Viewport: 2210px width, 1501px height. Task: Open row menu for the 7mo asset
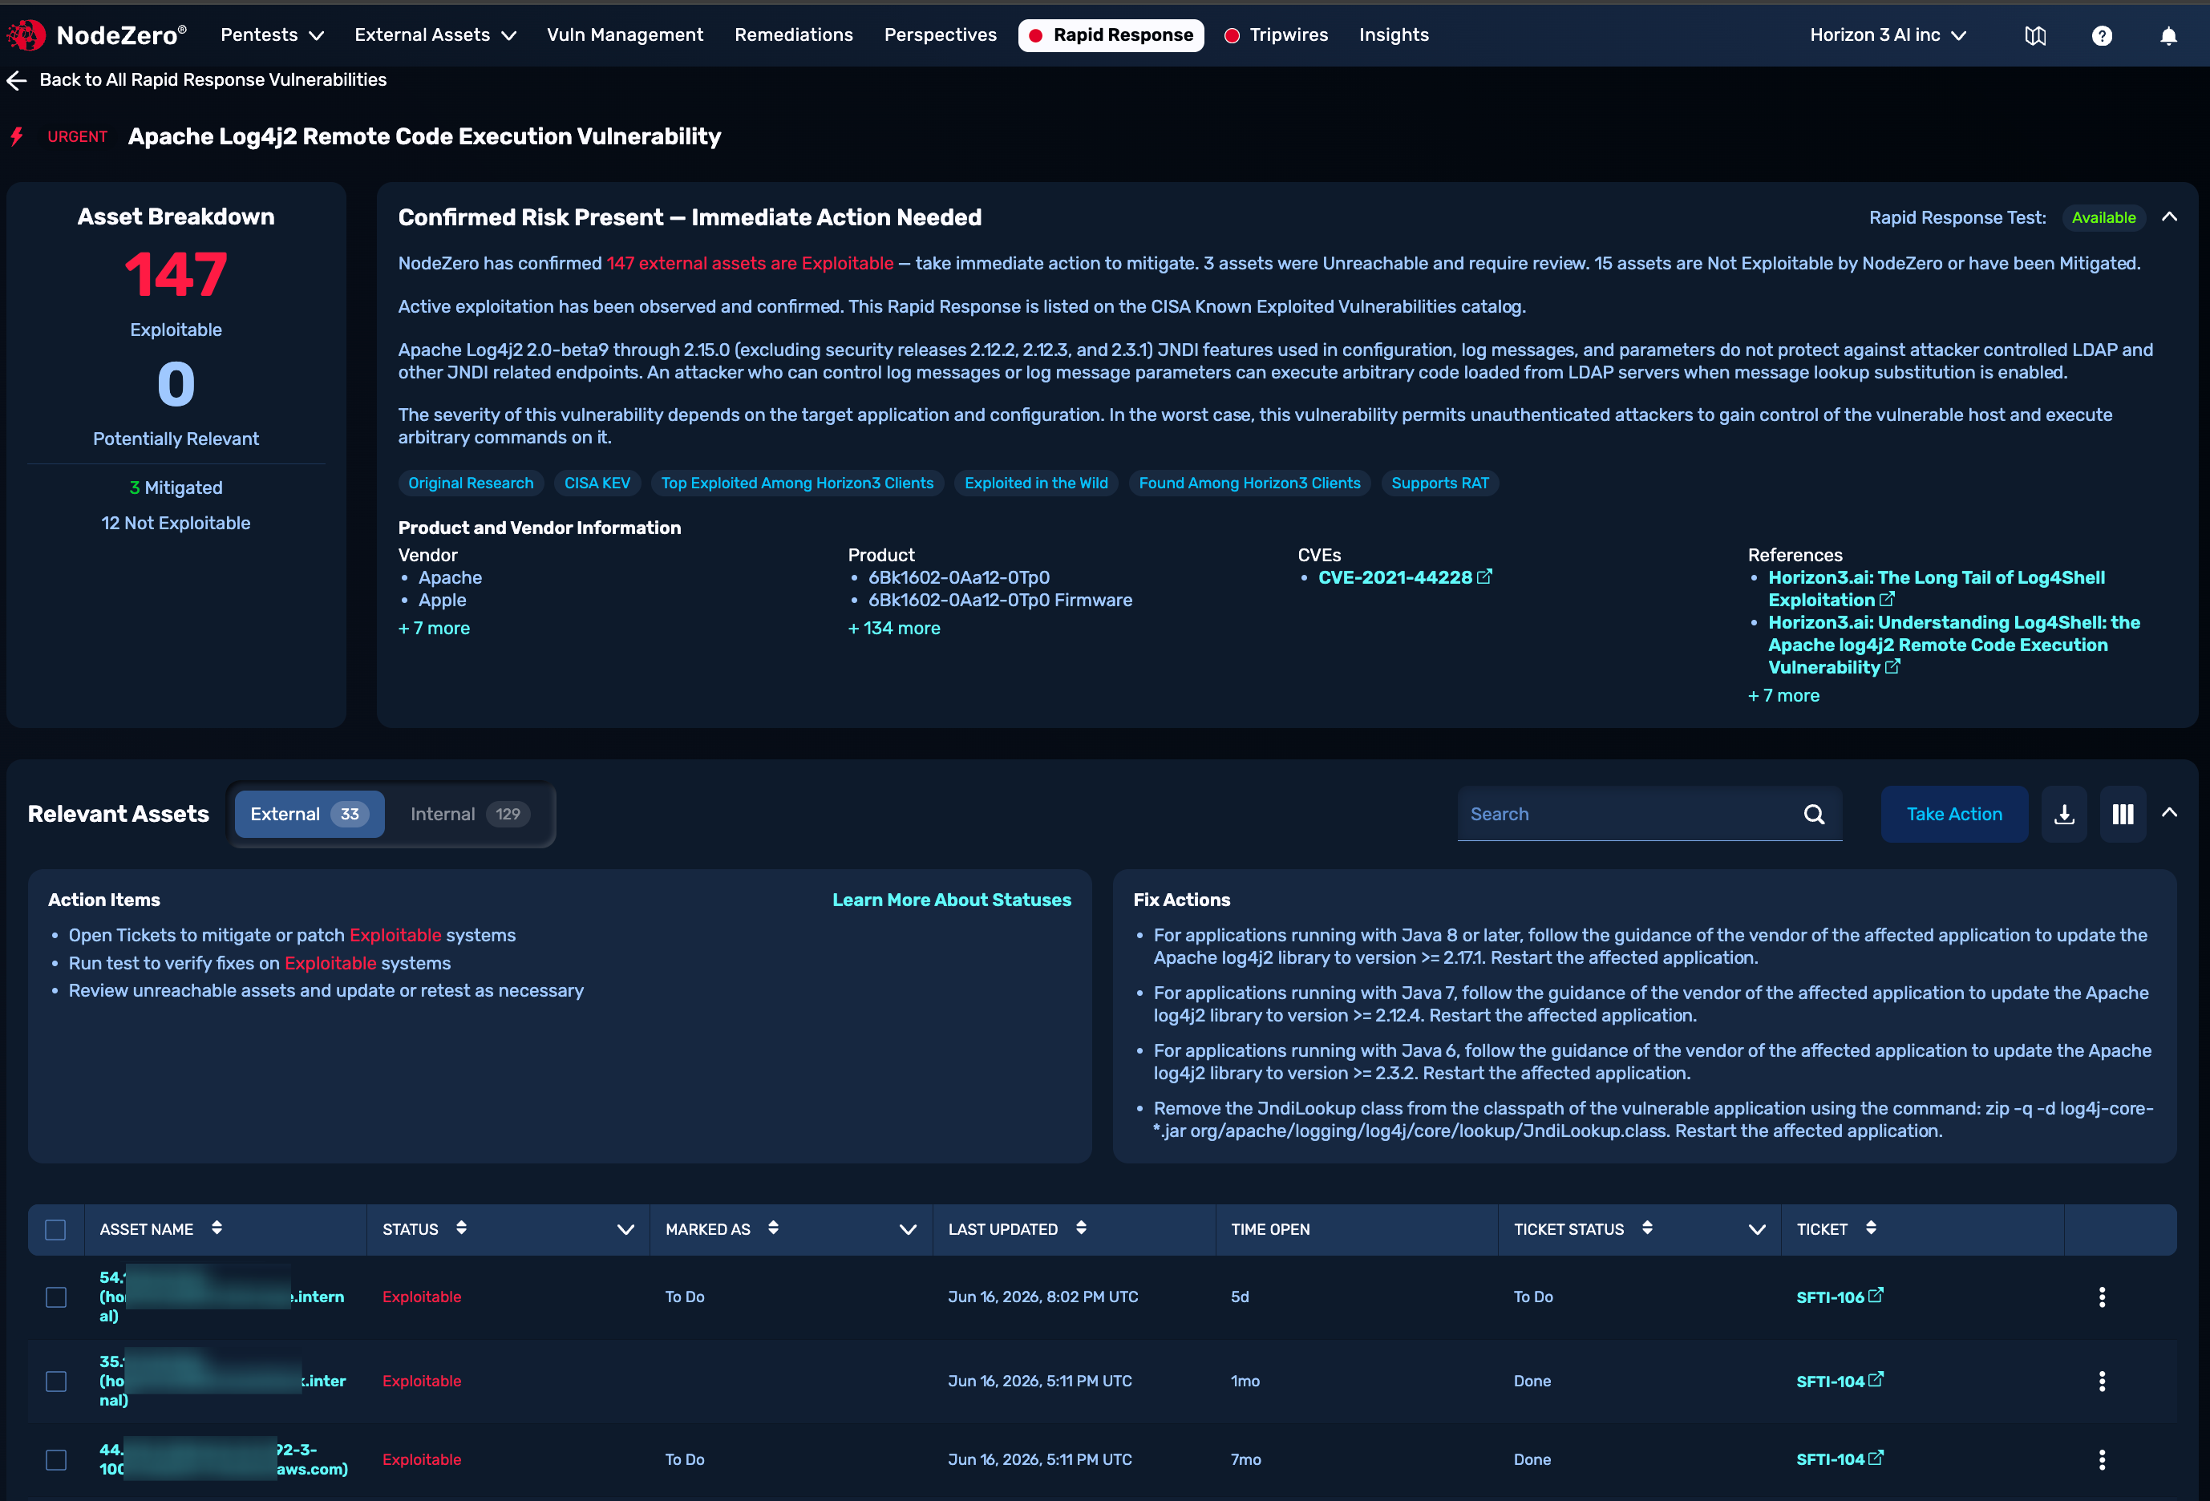[2102, 1459]
